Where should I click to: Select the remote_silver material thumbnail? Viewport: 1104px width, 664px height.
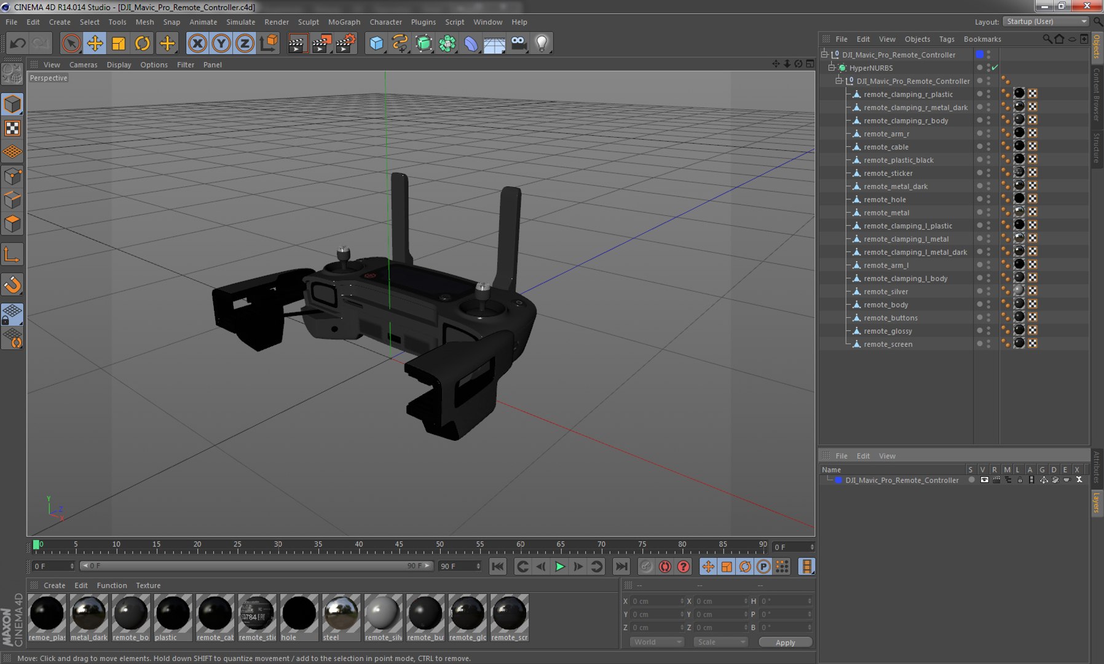(x=383, y=617)
